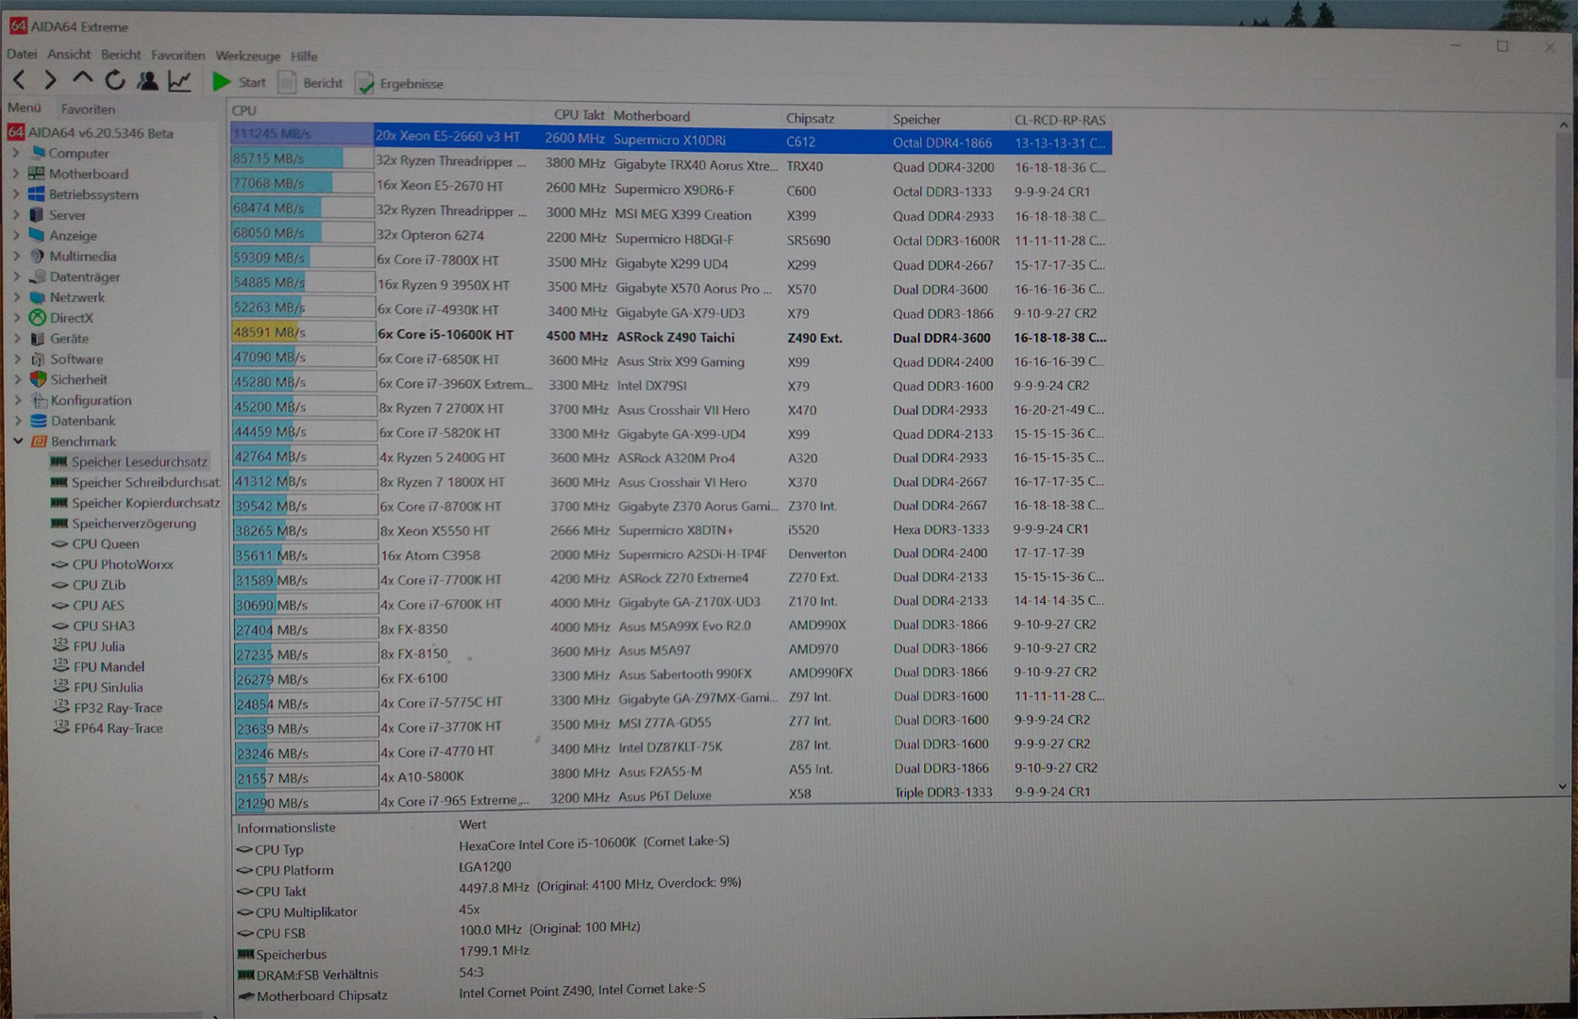
Task: Click the 59309 MB/s result bar
Action: coord(303,257)
